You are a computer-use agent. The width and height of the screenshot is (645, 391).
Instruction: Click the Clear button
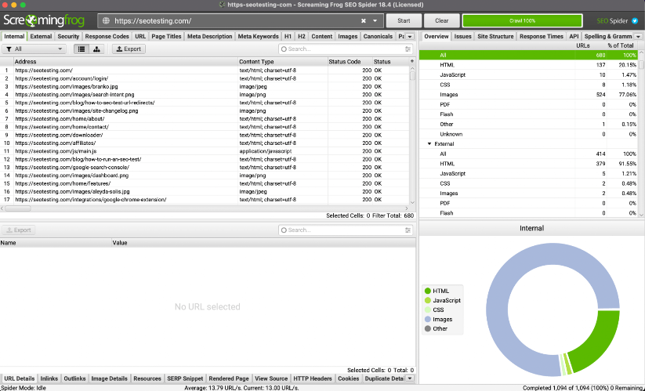[x=442, y=20]
